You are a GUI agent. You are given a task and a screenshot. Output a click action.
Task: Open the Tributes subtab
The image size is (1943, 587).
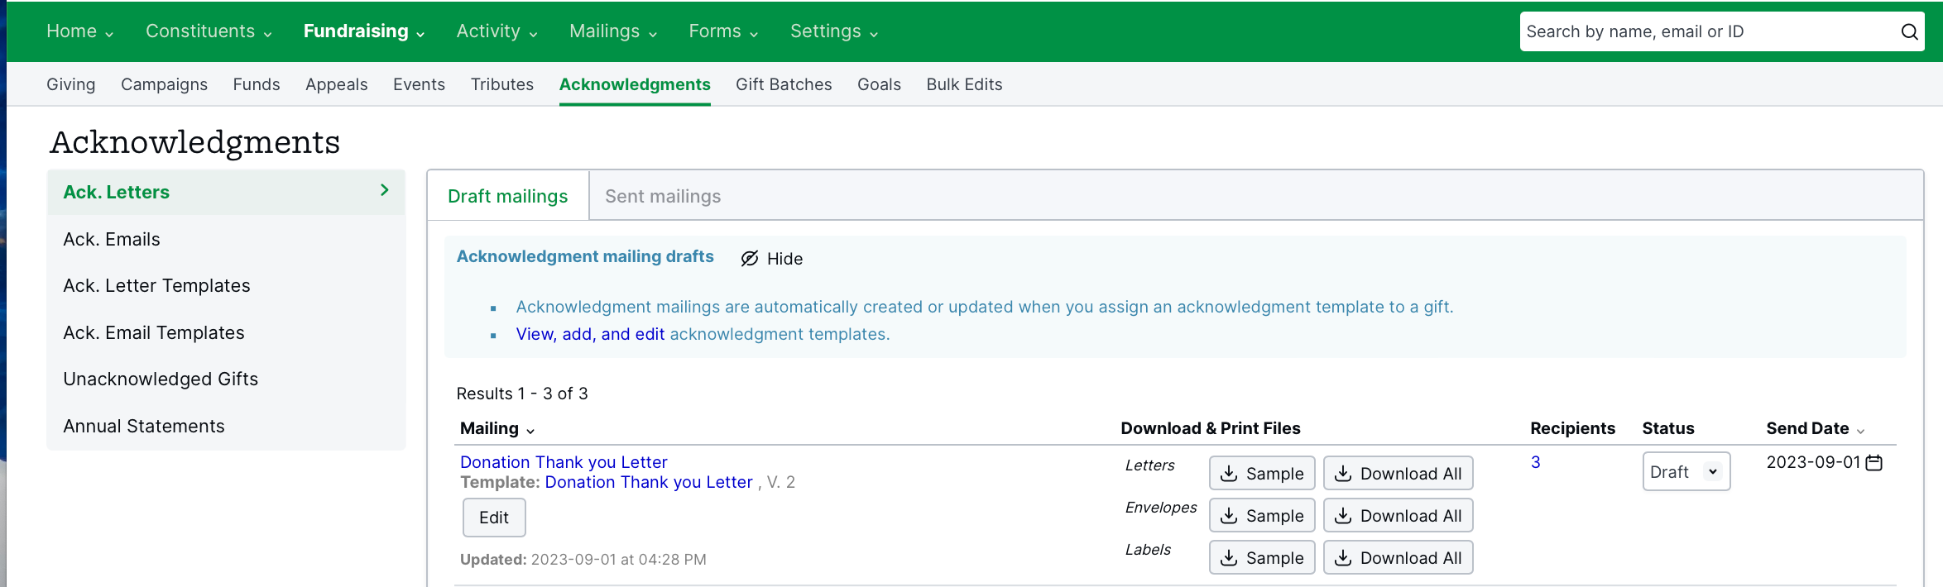tap(502, 84)
